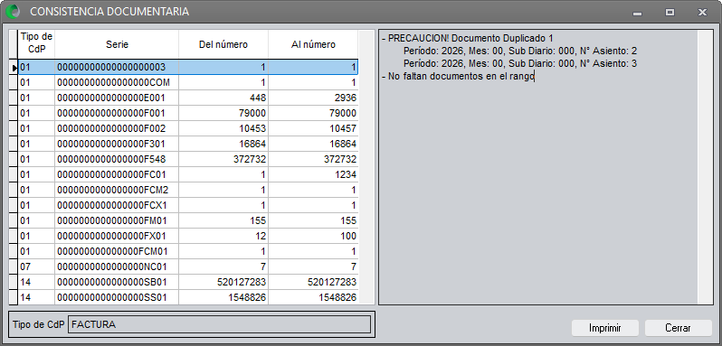Focus the Tipo de CdP field showing FACTURA
Image resolution: width=722 pixels, height=346 pixels.
pos(219,324)
